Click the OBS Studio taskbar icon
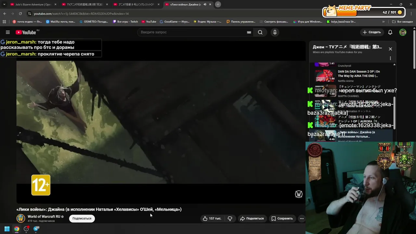The height and width of the screenshot is (234, 416). point(26,229)
